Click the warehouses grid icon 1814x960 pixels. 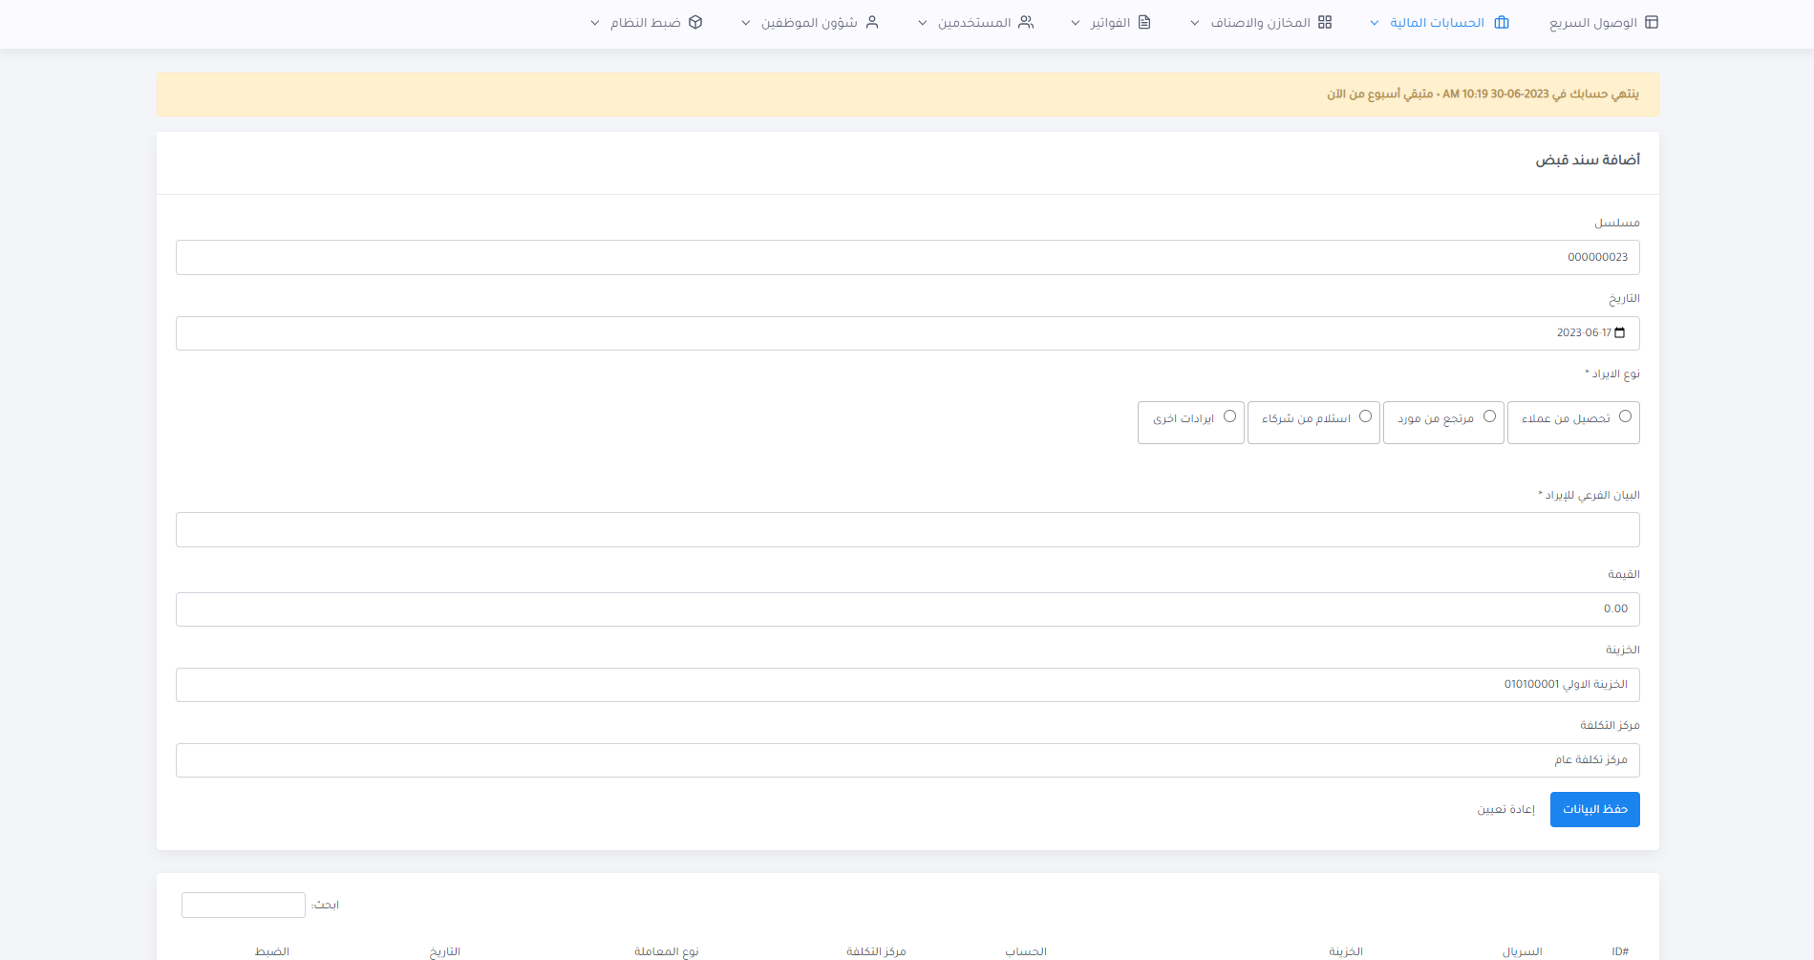(1325, 22)
